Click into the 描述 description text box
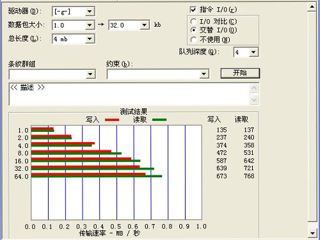 click(129, 94)
